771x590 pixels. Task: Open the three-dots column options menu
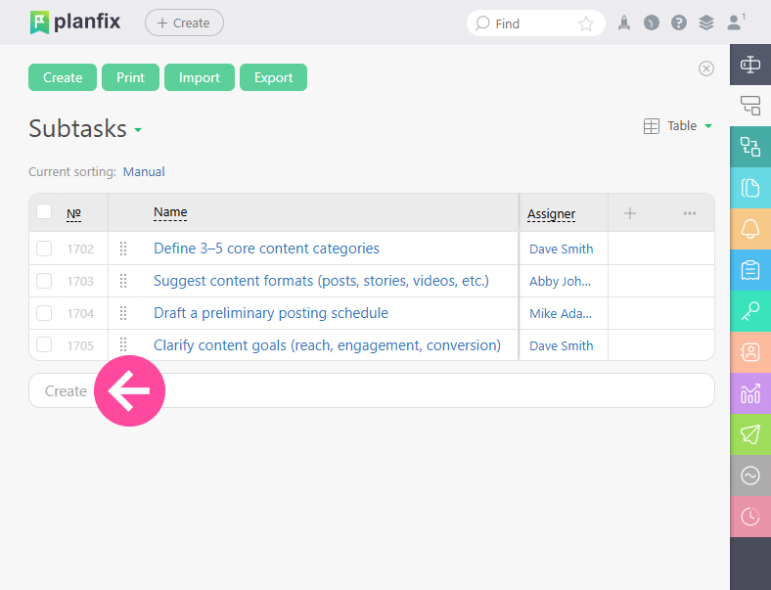(690, 213)
